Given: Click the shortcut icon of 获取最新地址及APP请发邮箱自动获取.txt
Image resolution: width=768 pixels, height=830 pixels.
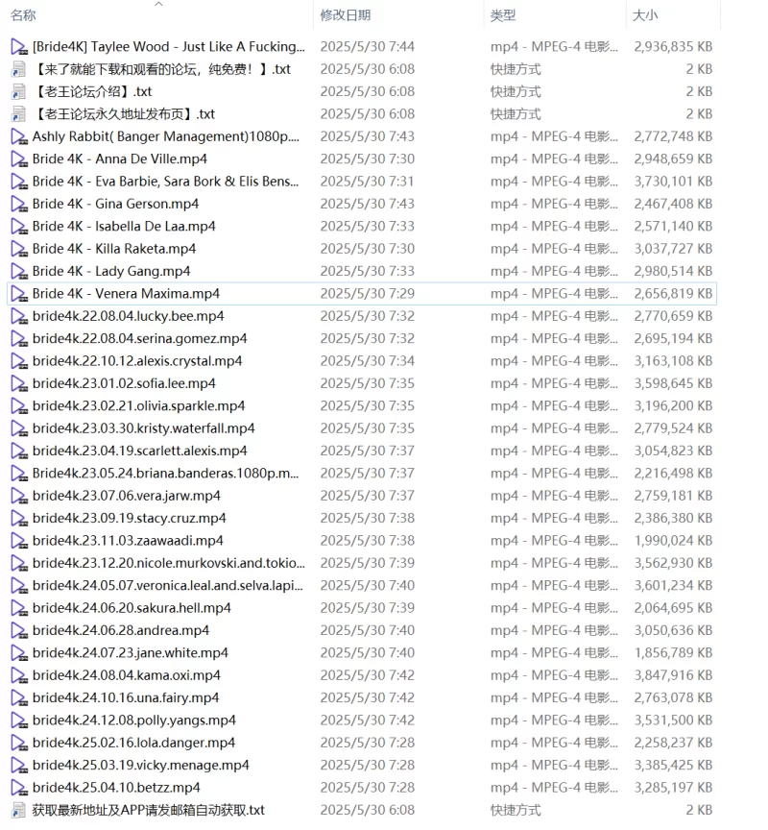Looking at the screenshot, I should (x=19, y=810).
